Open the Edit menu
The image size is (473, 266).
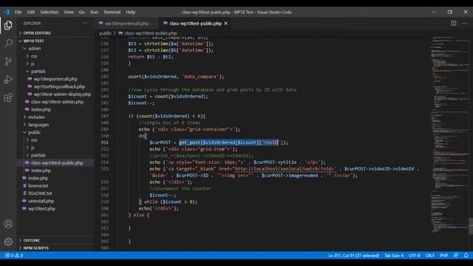pyautogui.click(x=31, y=12)
